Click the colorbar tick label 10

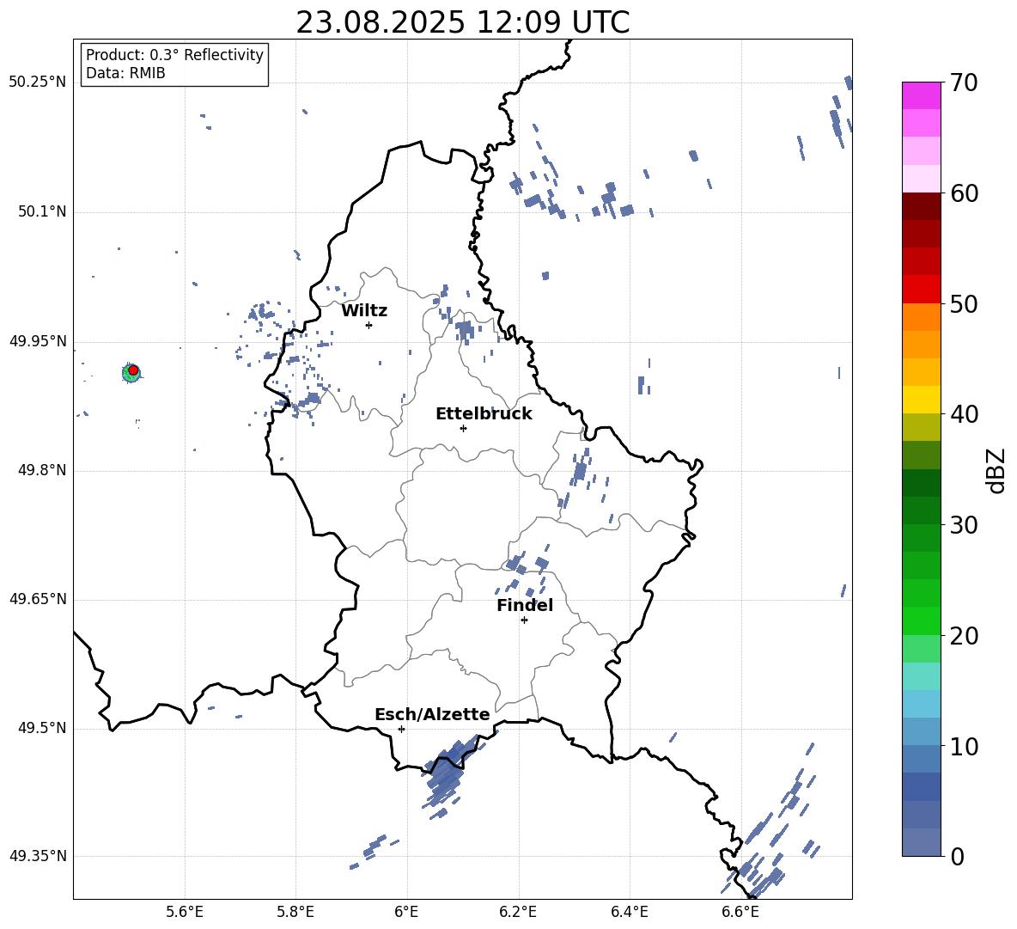tap(964, 746)
